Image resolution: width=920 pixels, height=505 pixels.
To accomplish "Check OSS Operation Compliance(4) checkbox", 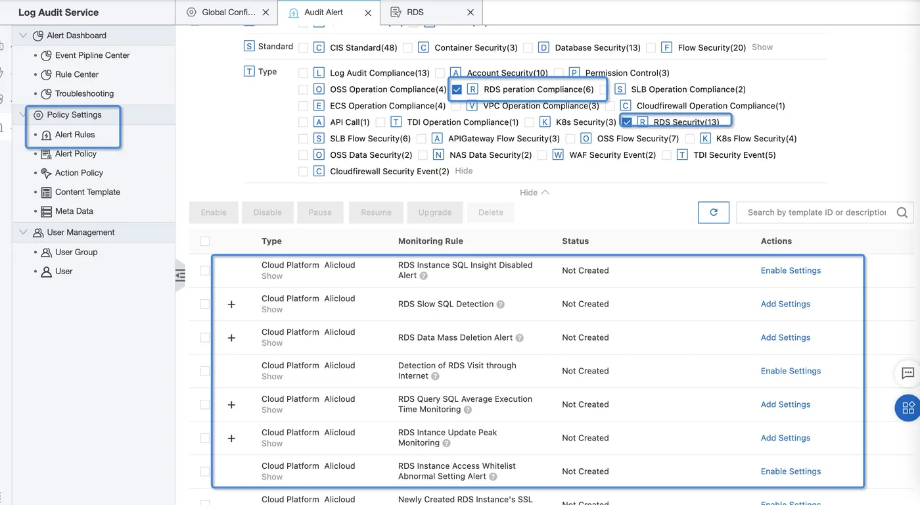I will (303, 89).
